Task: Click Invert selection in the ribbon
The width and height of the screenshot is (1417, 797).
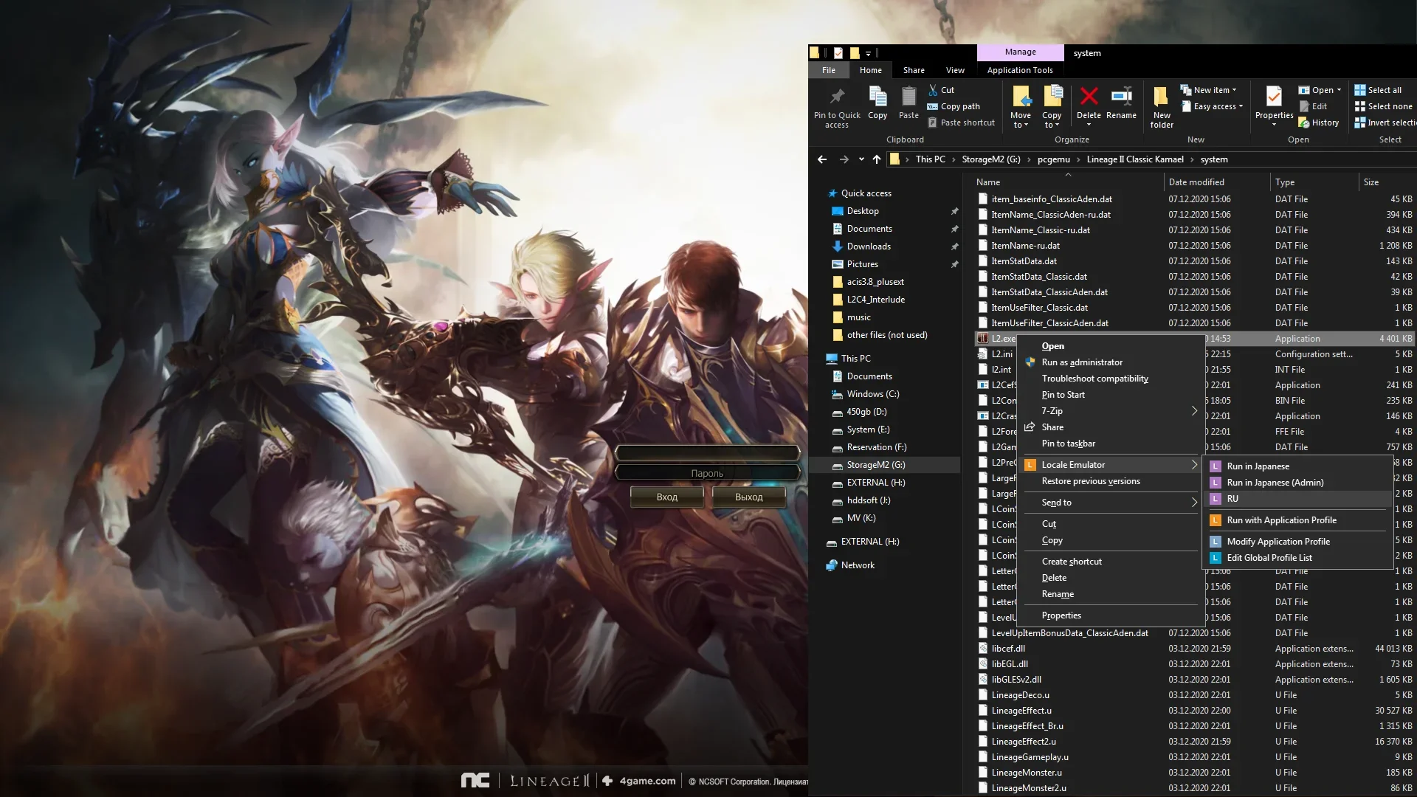Action: coord(1385,123)
